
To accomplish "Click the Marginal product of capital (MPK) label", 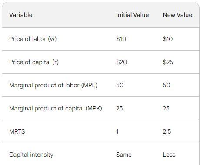I will [x=56, y=108].
